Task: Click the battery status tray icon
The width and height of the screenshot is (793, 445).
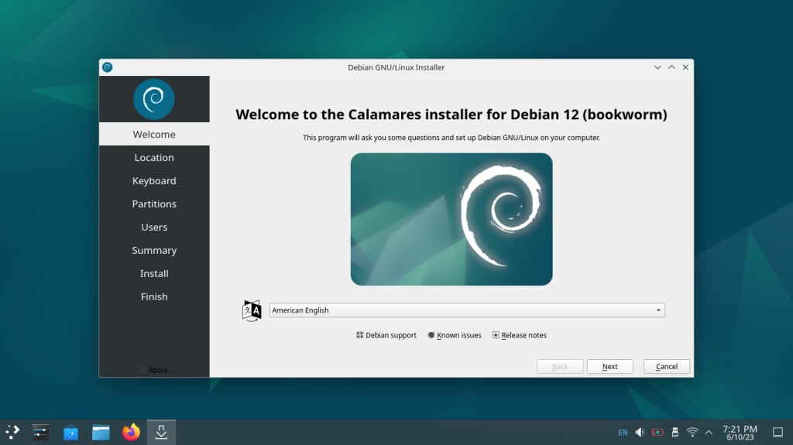Action: pyautogui.click(x=657, y=432)
